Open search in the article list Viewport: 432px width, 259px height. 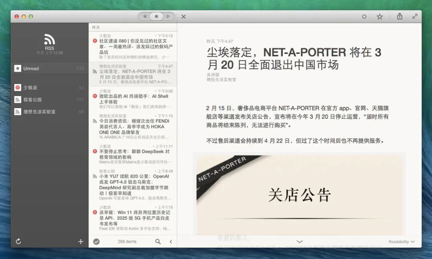tap(158, 242)
